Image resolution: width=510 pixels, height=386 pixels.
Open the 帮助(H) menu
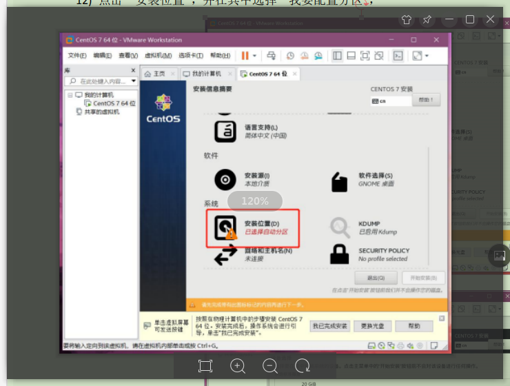(x=221, y=56)
